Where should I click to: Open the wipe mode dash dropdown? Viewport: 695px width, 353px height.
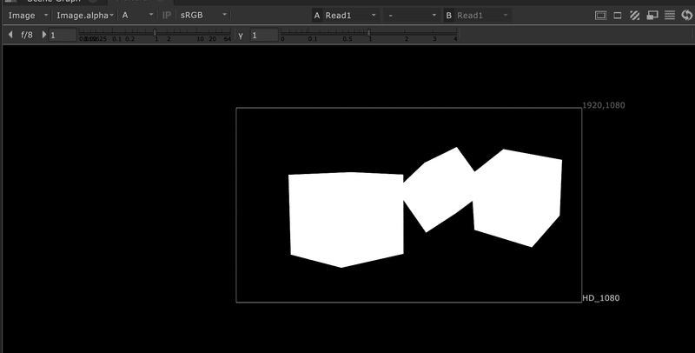(x=412, y=16)
